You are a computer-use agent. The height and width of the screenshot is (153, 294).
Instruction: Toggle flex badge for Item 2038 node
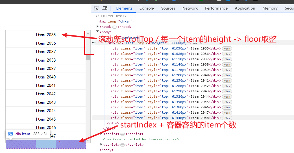pyautogui.click(x=227, y=65)
